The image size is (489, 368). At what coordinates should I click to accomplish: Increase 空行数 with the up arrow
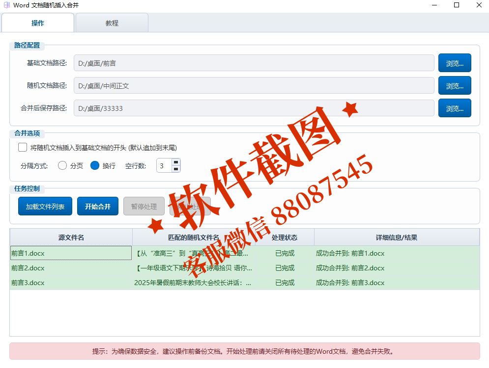176,162
